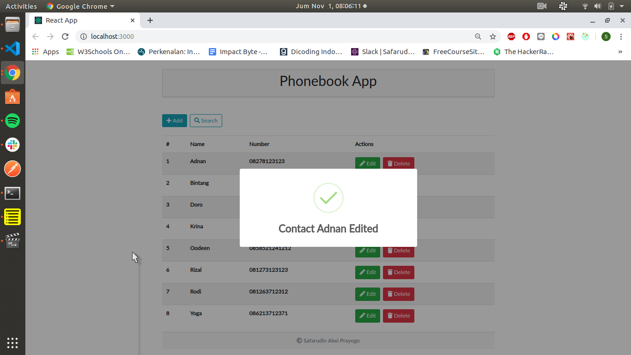Open Postman from the dock
Image resolution: width=631 pixels, height=355 pixels.
12,169
